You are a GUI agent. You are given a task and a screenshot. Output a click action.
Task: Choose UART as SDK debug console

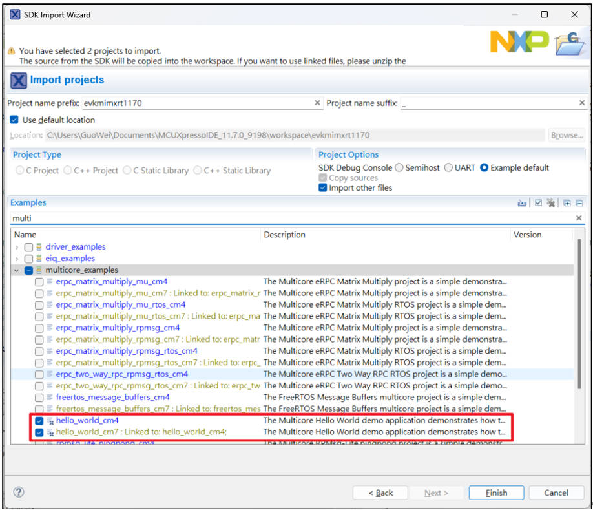click(x=450, y=168)
